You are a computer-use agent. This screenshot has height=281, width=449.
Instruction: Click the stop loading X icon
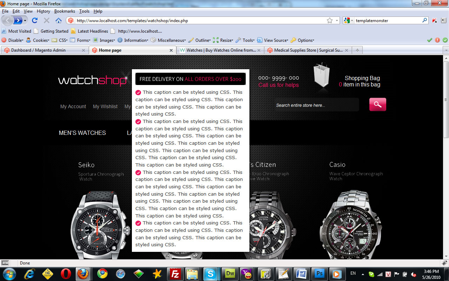47,21
